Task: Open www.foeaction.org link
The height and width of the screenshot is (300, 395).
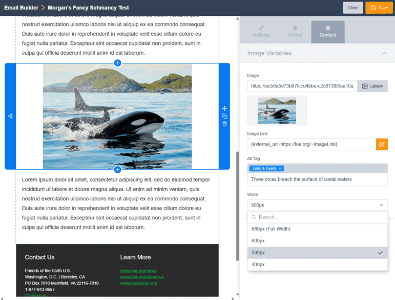Action: (139, 283)
